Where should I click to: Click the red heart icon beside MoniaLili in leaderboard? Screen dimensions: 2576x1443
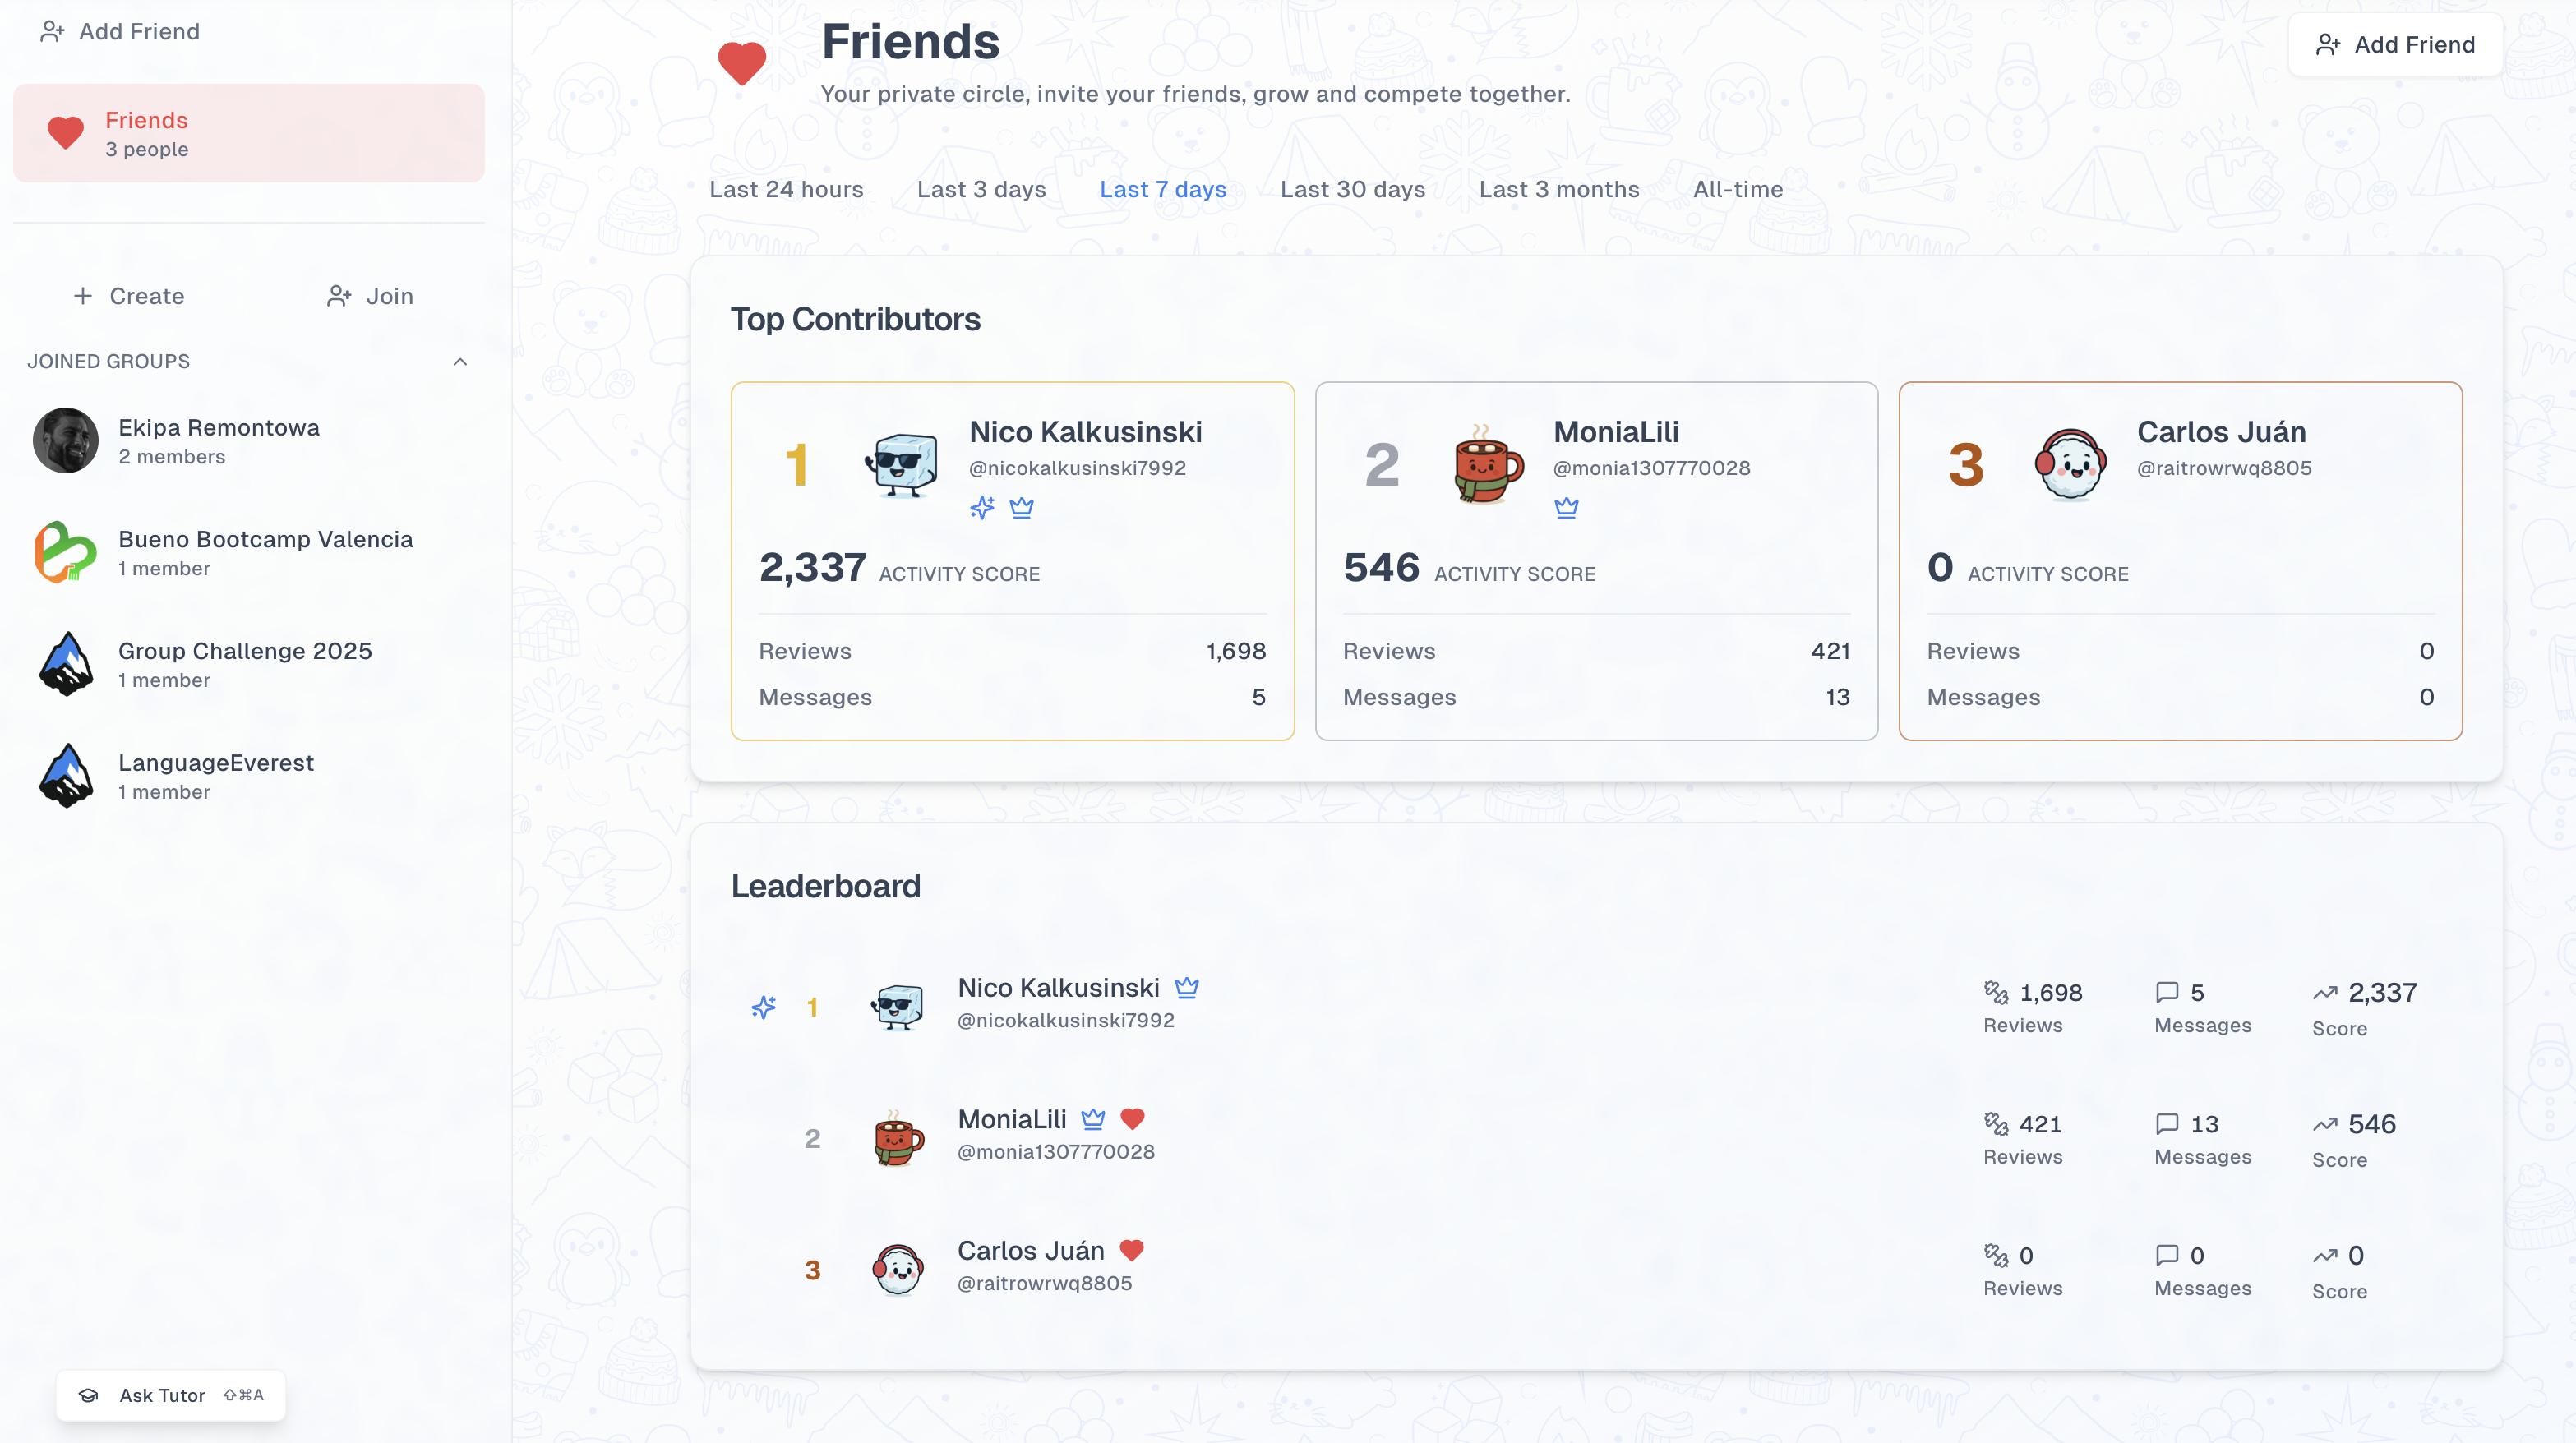(x=1133, y=1119)
